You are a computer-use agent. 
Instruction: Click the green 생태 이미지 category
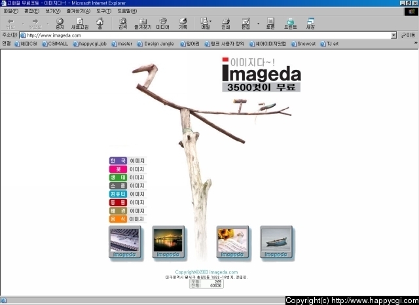(x=128, y=177)
